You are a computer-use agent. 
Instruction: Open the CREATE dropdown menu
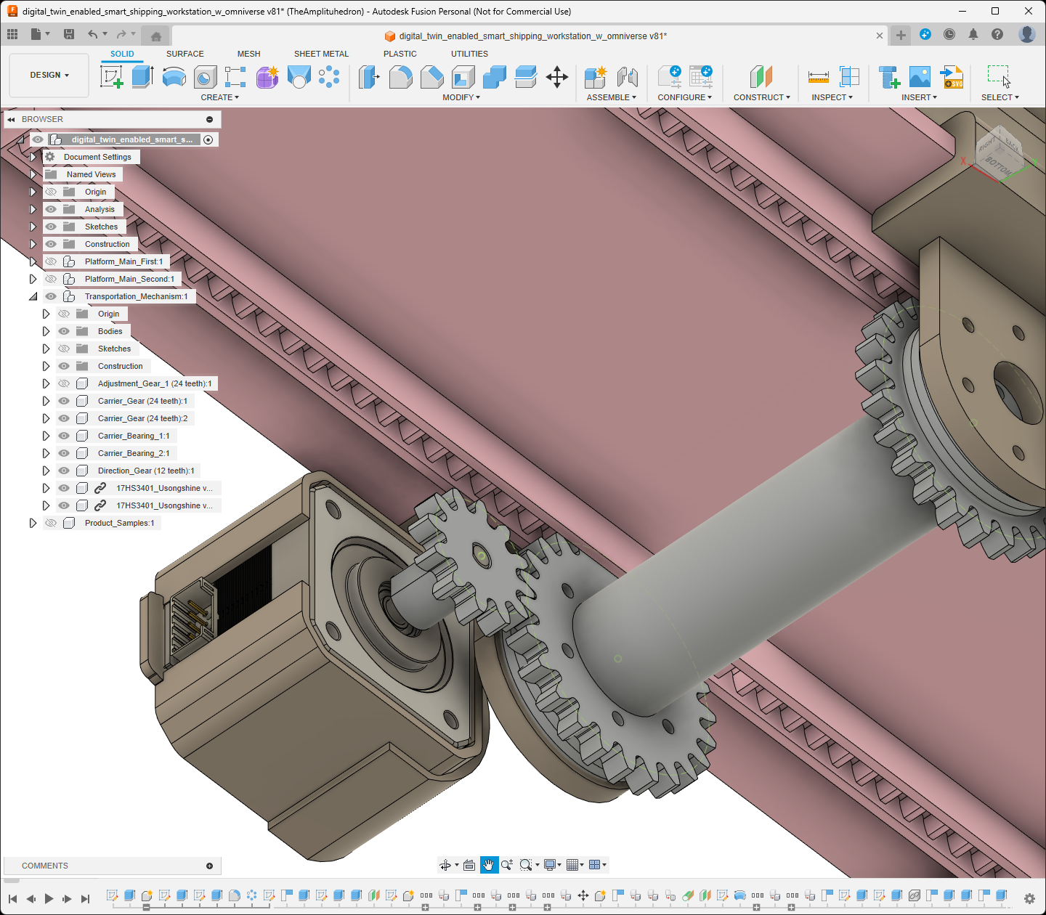tap(219, 97)
